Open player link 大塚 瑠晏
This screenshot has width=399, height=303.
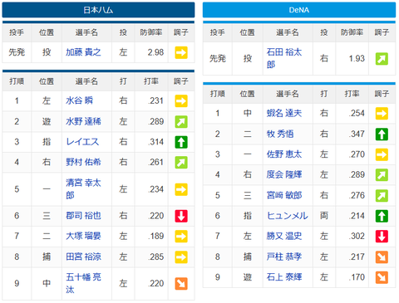point(83,236)
